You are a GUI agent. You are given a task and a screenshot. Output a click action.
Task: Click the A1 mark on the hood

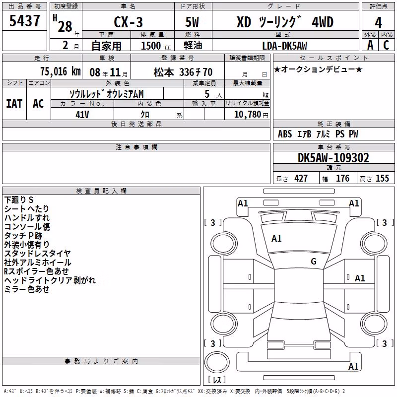276,239
